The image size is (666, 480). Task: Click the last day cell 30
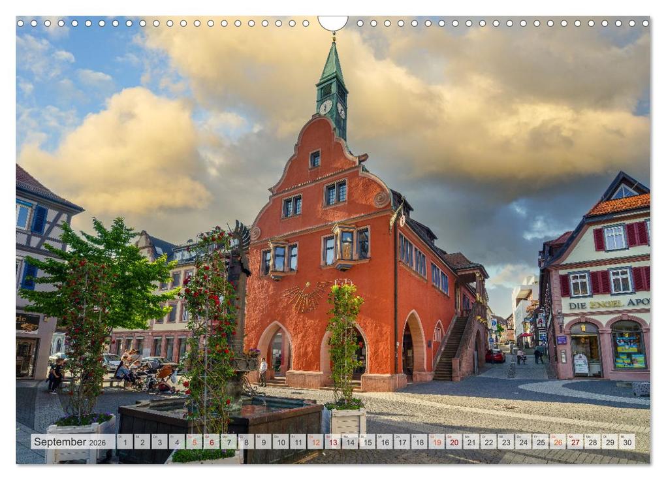click(627, 441)
